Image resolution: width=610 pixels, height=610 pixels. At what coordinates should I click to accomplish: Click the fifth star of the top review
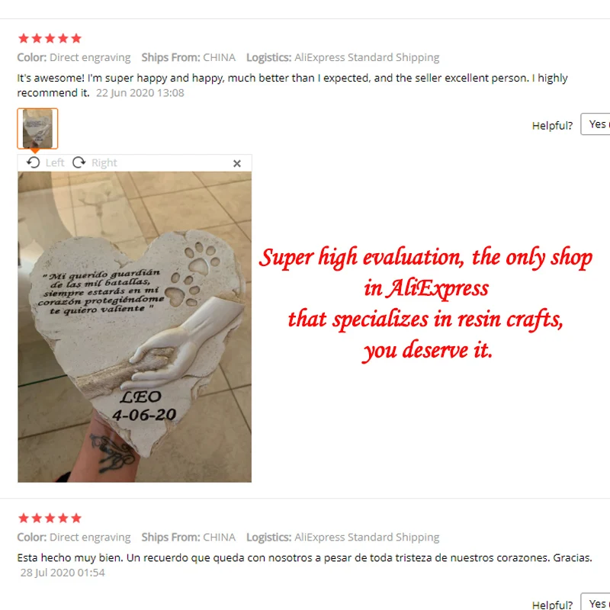coord(76,38)
